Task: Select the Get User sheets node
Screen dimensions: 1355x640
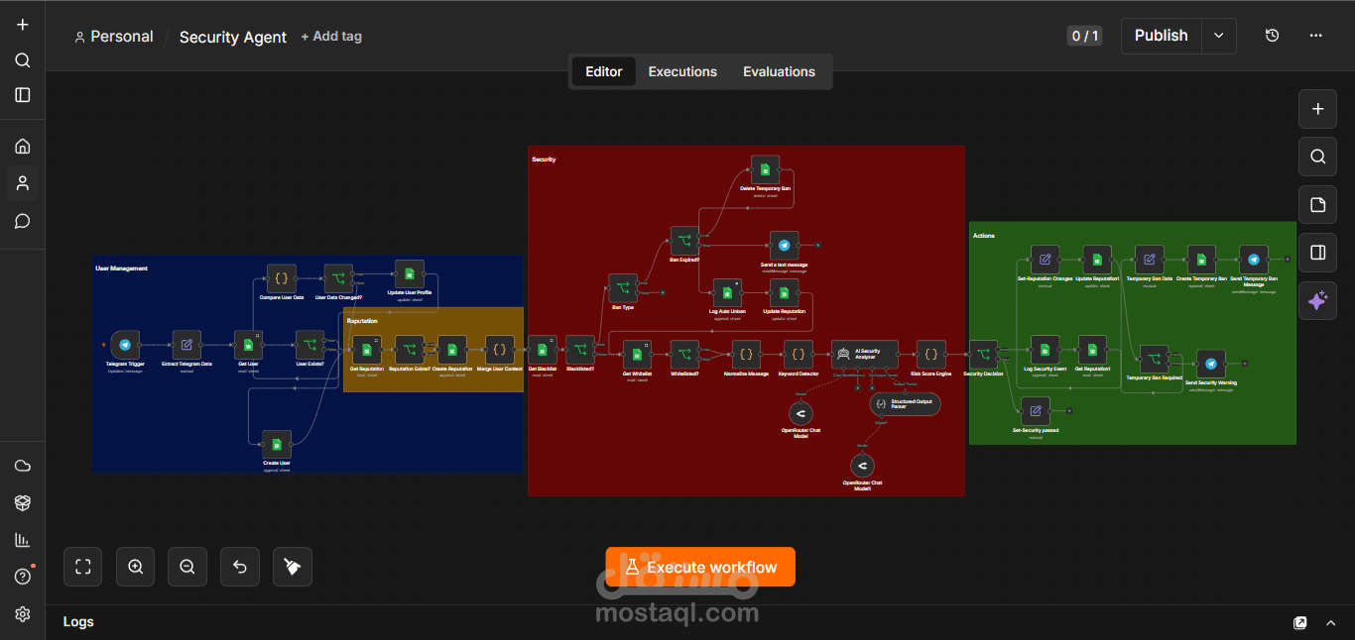Action: pos(248,345)
